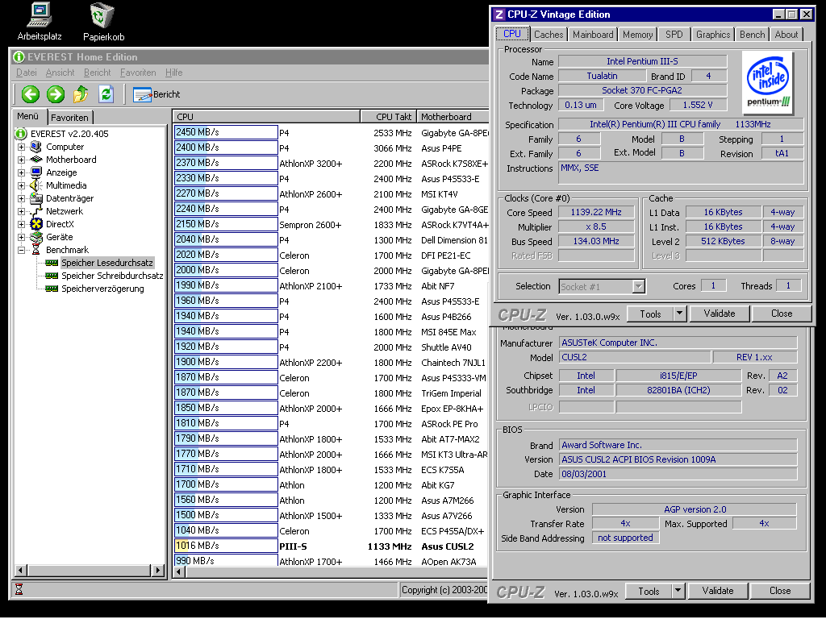Click the Refresh toolbar icon
Screen dimensions: 826x619
coord(106,94)
